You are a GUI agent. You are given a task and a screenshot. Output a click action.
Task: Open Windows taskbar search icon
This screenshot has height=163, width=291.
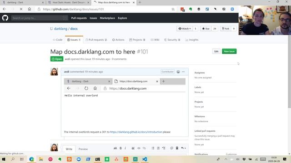click(13, 159)
